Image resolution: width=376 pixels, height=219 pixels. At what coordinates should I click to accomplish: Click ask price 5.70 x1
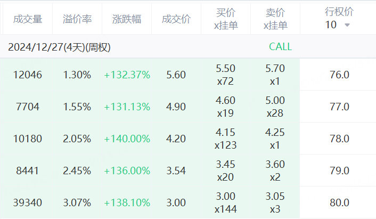click(x=275, y=75)
